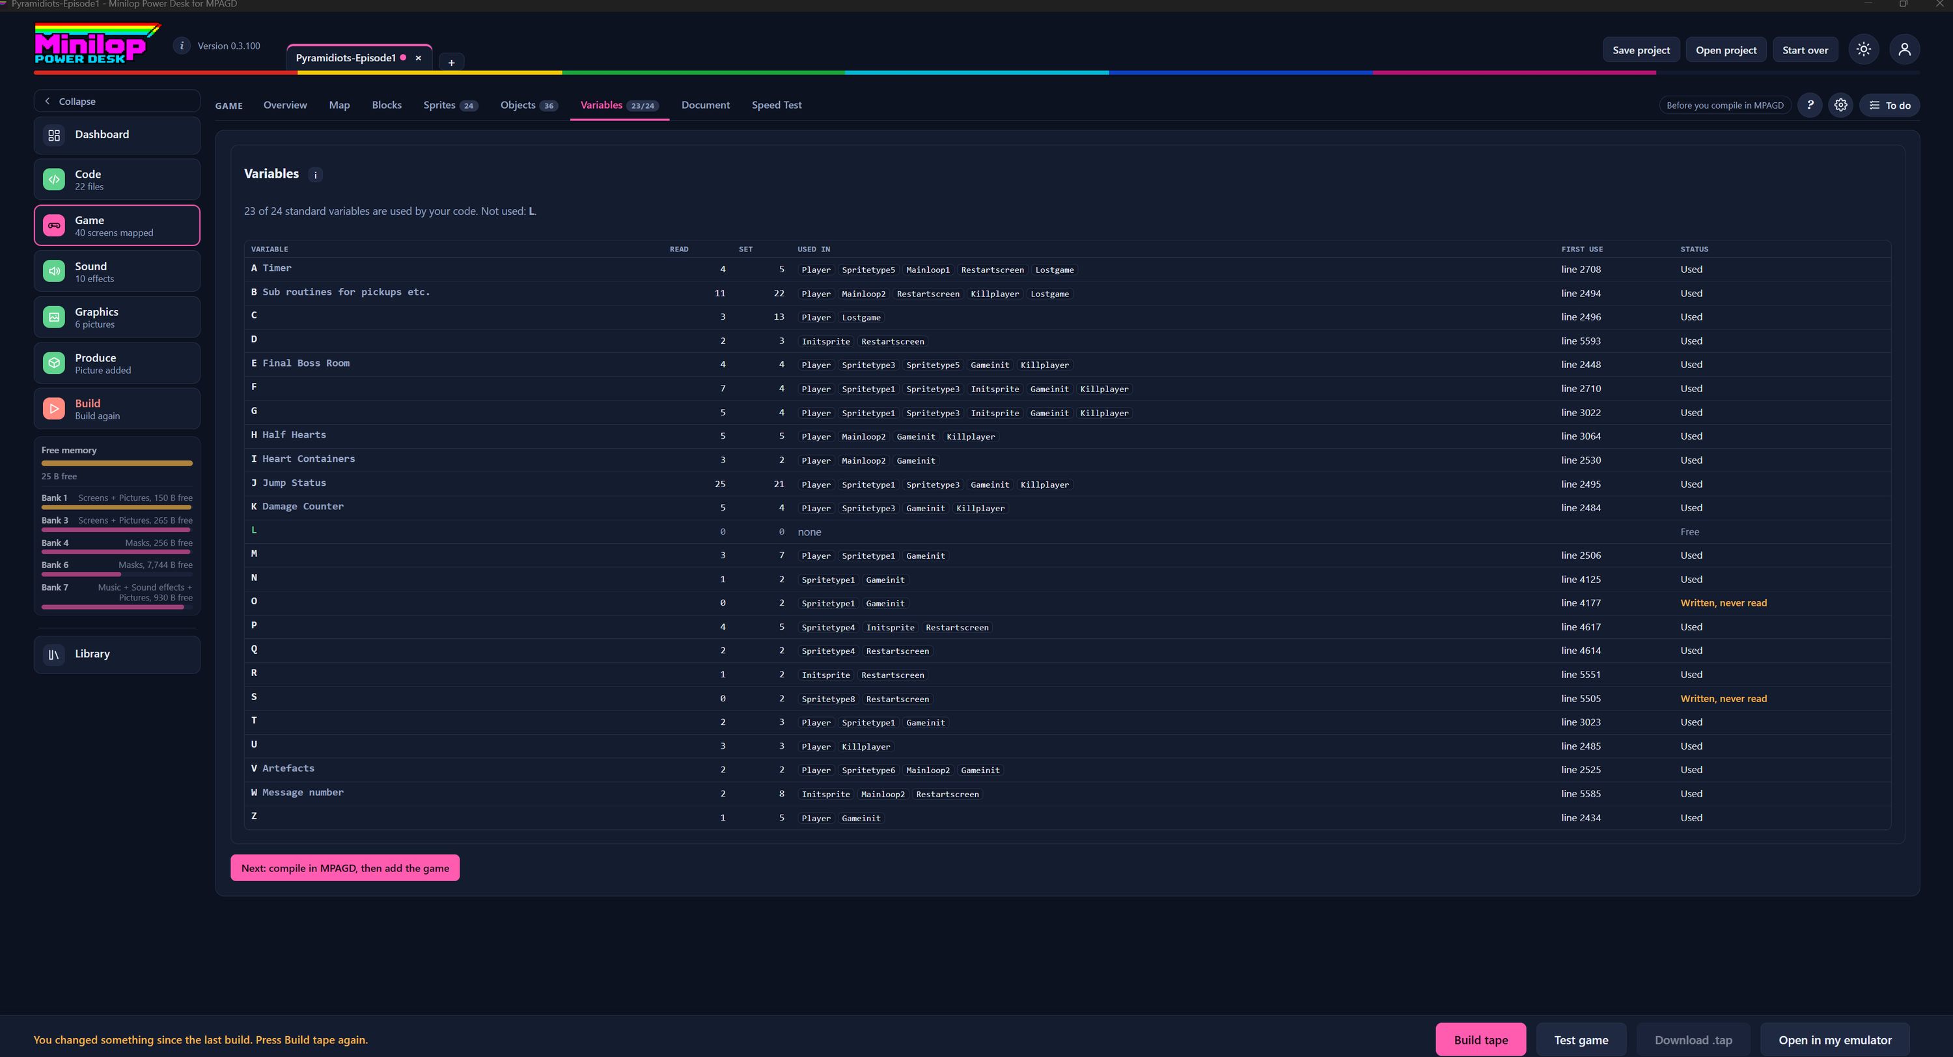Image resolution: width=1953 pixels, height=1057 pixels.
Task: Toggle the light/dark theme sun icon
Action: 1864,49
